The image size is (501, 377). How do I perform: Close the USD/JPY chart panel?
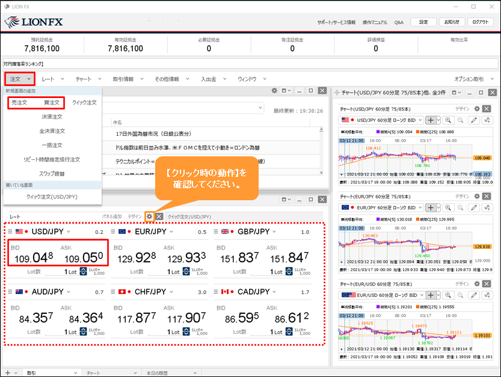[487, 109]
